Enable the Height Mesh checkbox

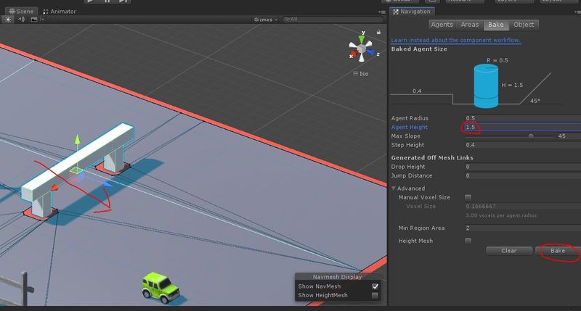468,241
